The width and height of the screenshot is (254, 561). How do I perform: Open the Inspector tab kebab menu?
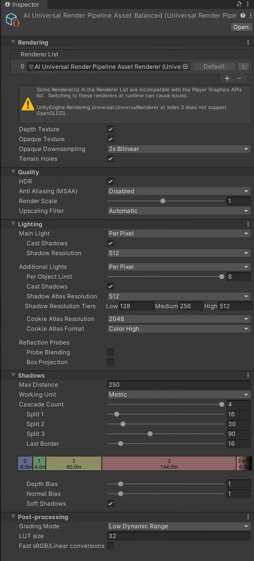pyautogui.click(x=248, y=4)
